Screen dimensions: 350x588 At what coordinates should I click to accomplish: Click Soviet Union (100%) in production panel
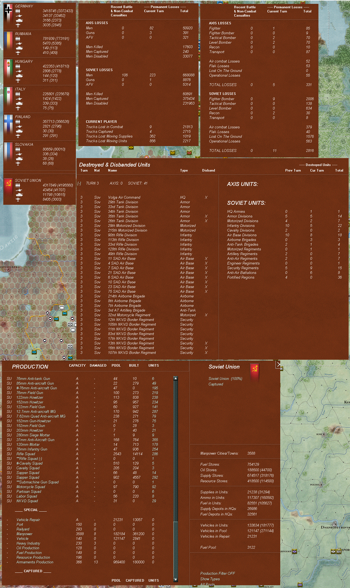(225, 379)
